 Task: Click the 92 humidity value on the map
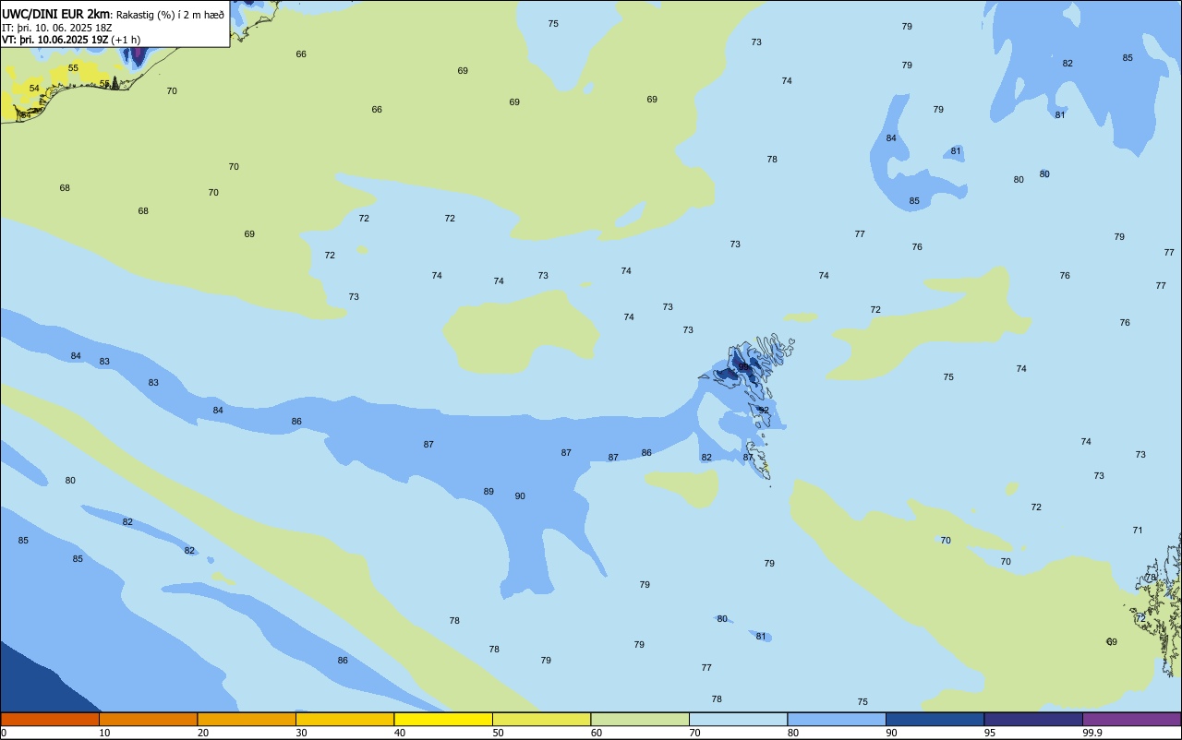(x=764, y=411)
